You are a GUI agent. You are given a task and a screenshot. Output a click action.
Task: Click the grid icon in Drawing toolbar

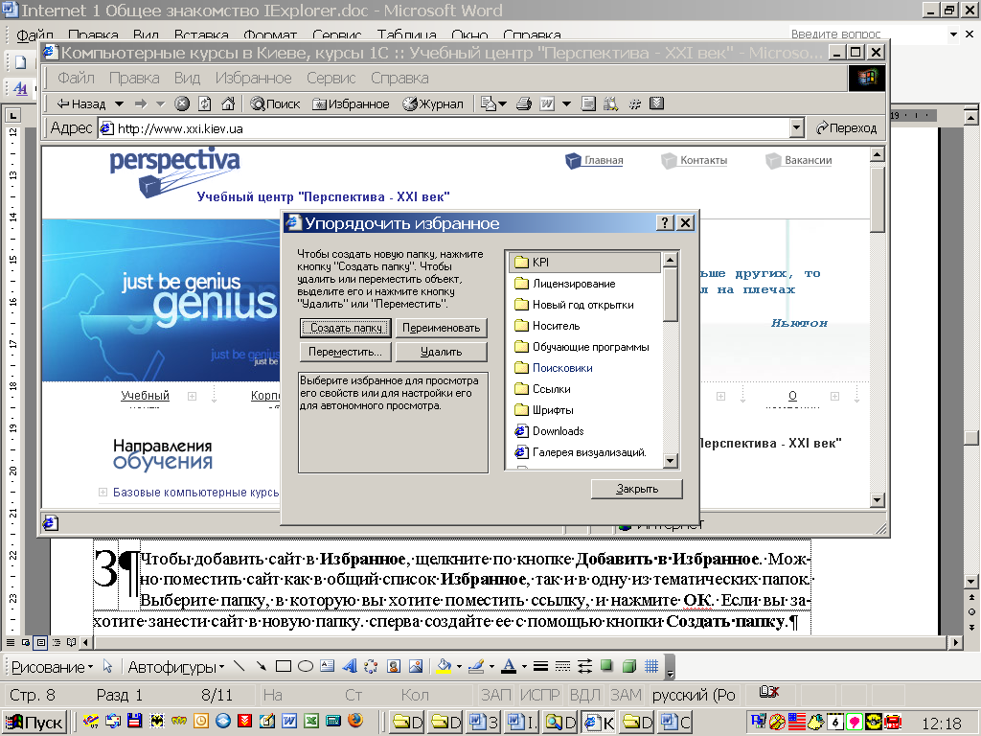point(651,667)
